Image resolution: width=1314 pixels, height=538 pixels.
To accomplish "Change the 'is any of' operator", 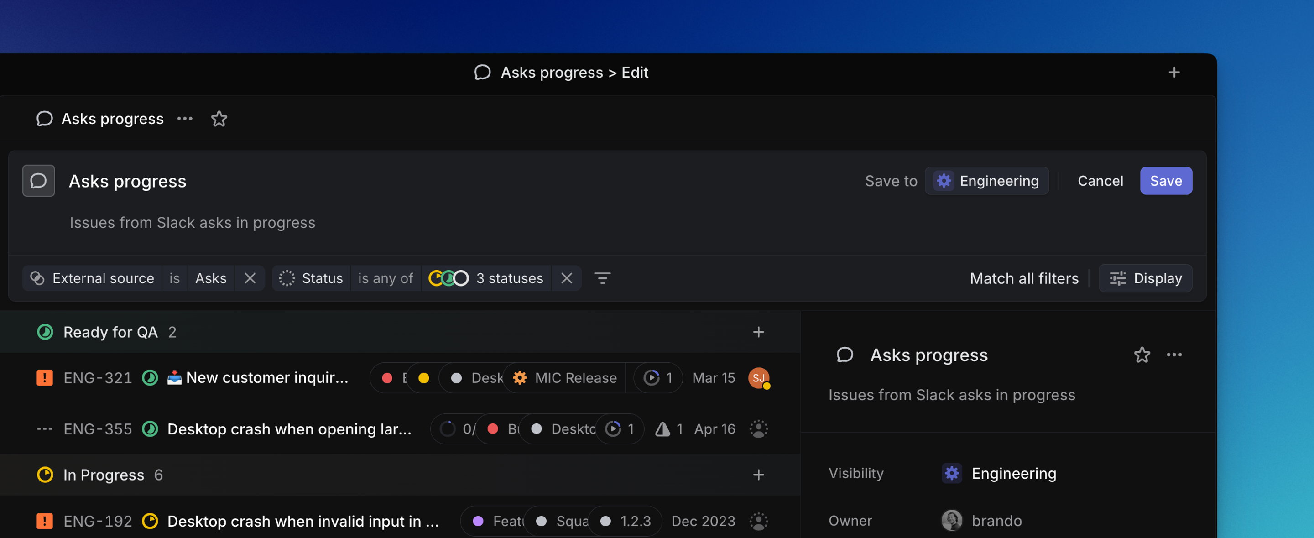I will (385, 278).
